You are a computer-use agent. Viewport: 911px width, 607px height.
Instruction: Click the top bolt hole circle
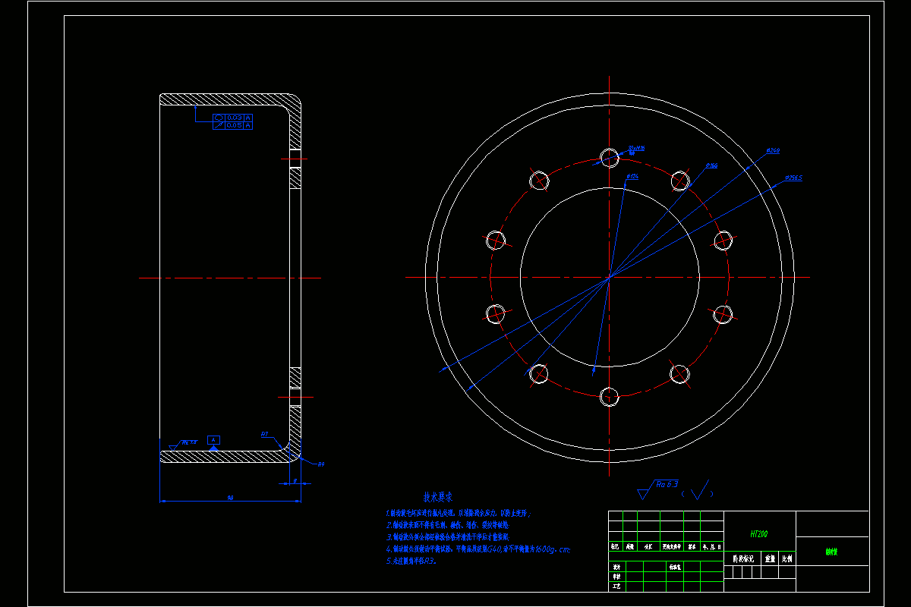point(610,157)
